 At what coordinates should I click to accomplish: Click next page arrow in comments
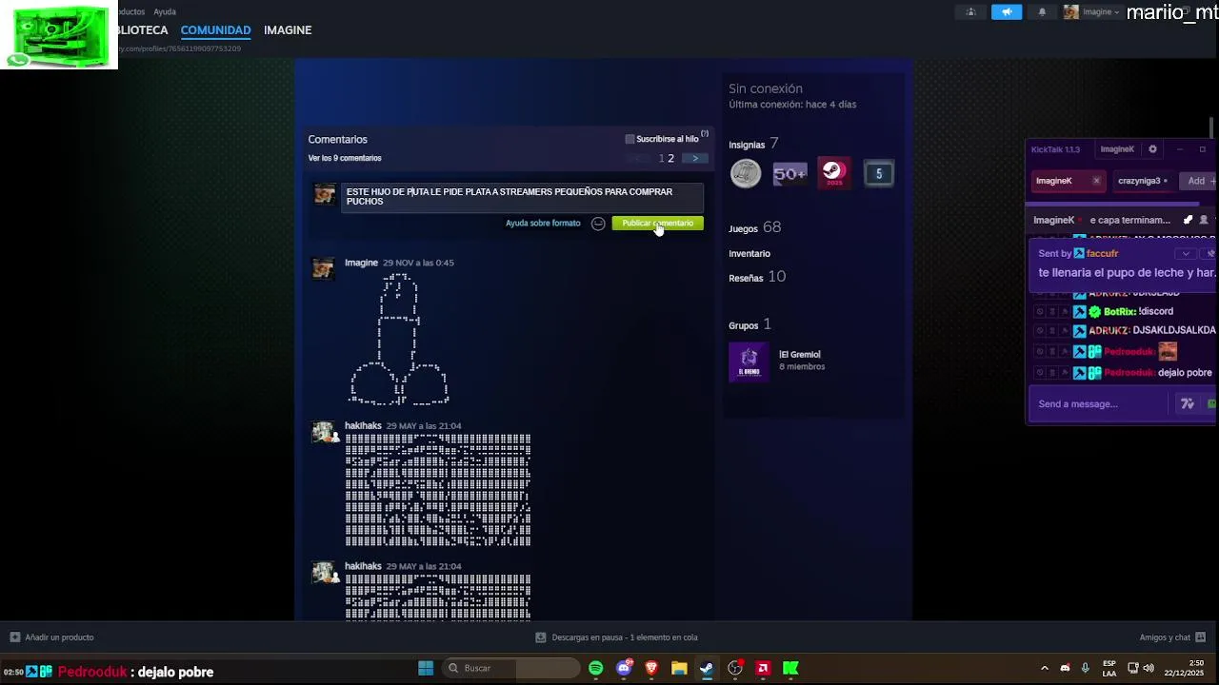695,158
